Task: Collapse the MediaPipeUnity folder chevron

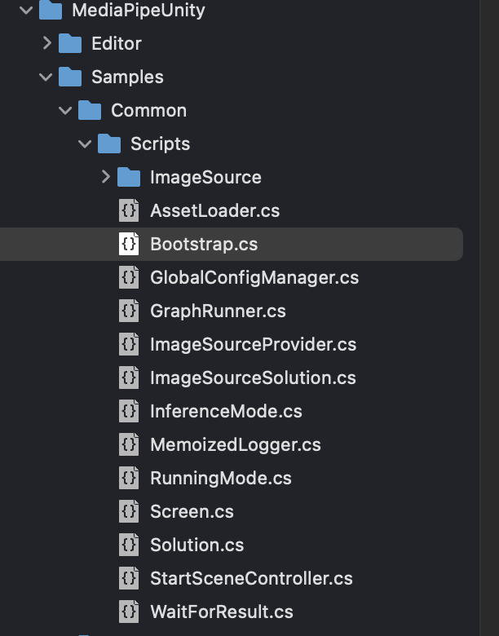Action: click(x=26, y=10)
